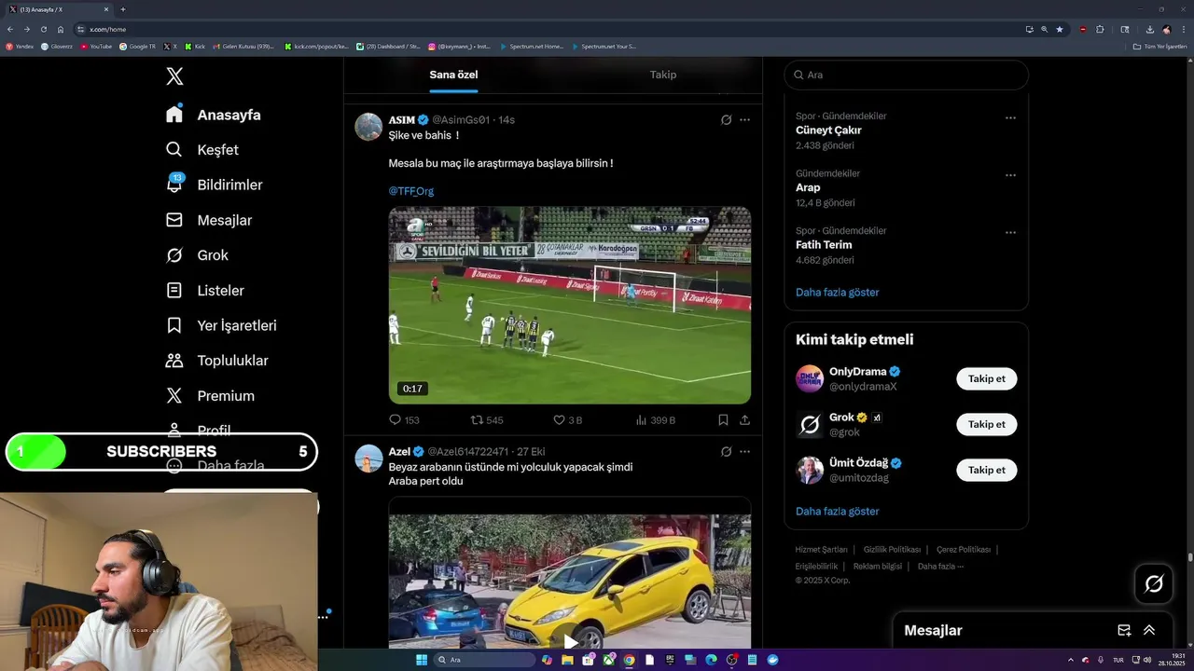
Task: Open File Explorer from taskbar
Action: click(567, 660)
